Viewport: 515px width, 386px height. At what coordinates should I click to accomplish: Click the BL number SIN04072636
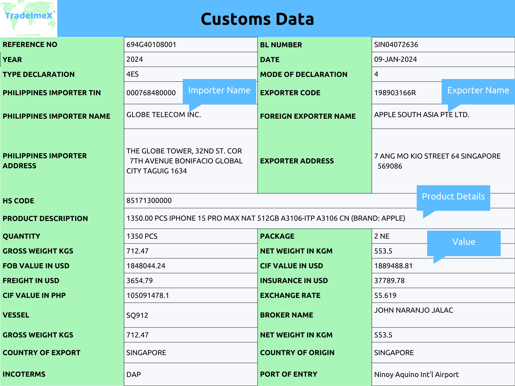[396, 44]
